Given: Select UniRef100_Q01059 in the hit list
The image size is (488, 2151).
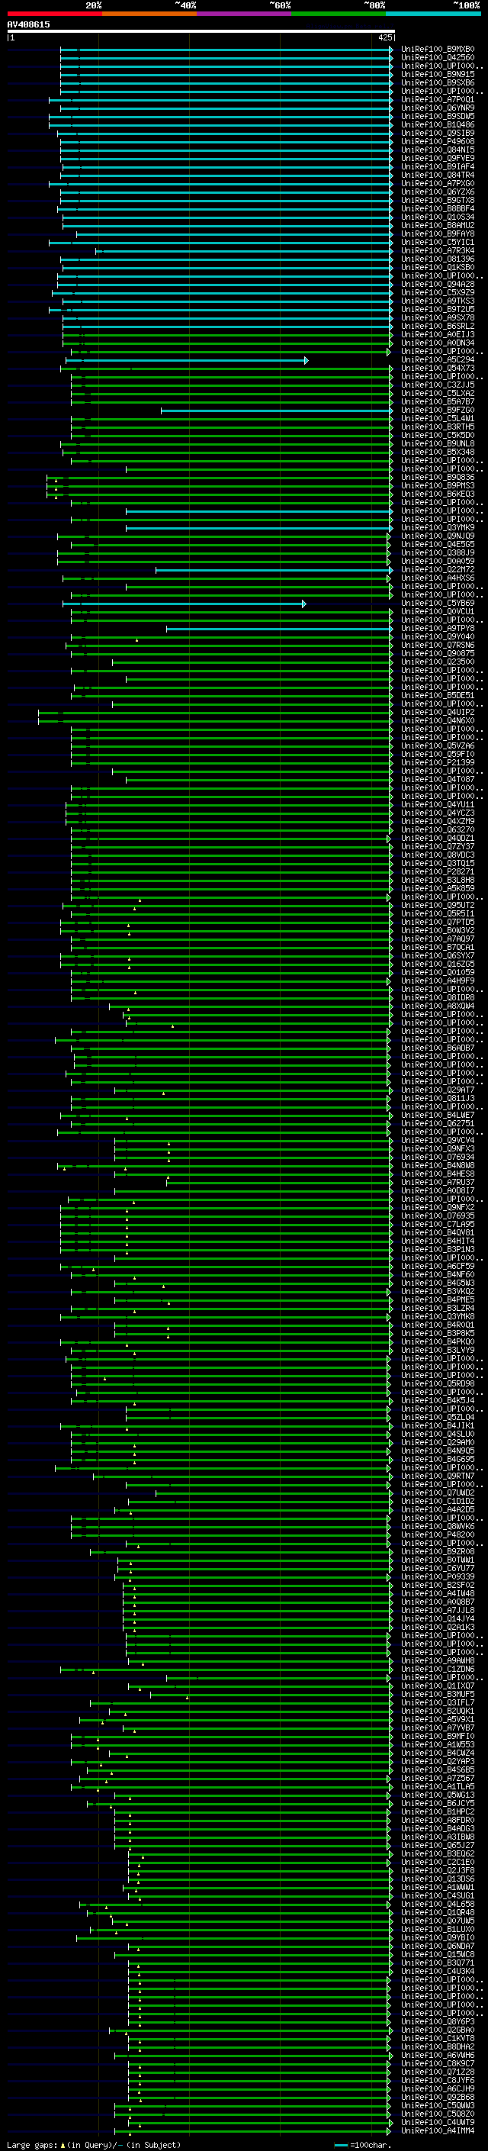Looking at the screenshot, I should pyautogui.click(x=438, y=973).
